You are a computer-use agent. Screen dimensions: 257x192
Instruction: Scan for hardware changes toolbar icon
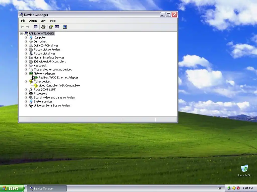[x=65, y=27]
